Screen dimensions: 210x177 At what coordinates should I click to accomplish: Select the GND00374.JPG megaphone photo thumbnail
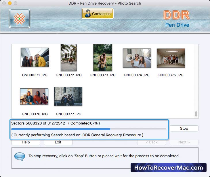[137, 58]
